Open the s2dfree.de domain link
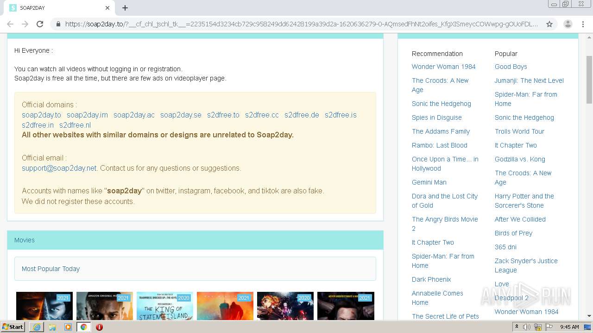Image resolution: width=593 pixels, height=333 pixels. (x=302, y=115)
